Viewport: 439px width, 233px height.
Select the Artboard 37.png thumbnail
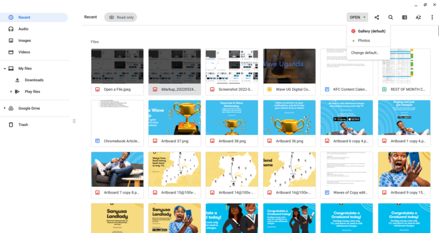[174, 118]
